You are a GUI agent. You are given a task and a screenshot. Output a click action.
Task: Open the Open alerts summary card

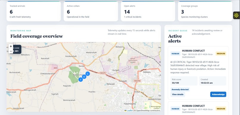(148, 11)
